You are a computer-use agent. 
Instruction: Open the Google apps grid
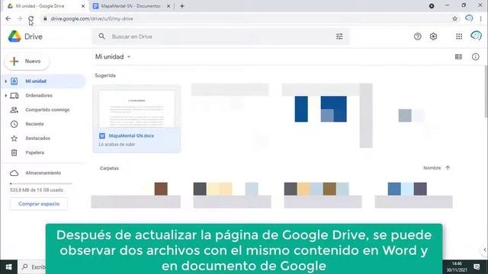click(x=459, y=37)
